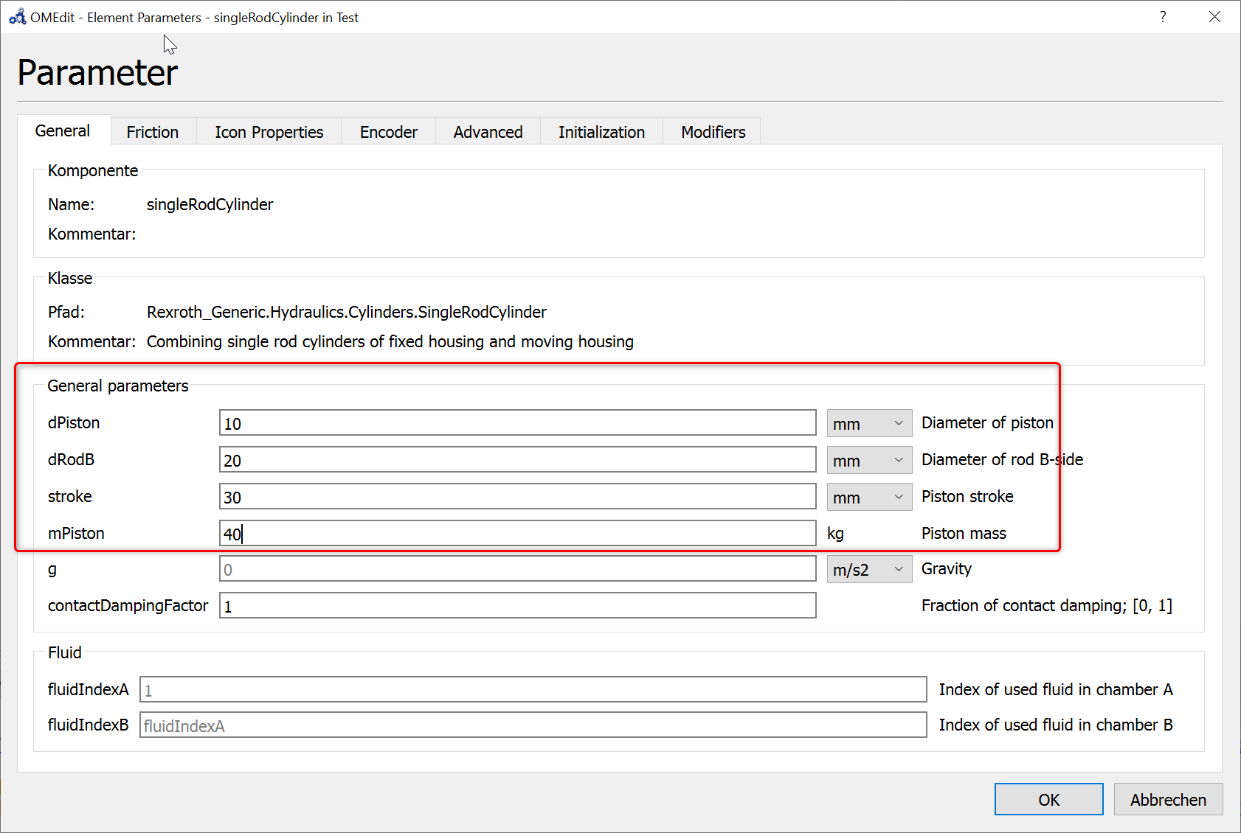Confirm parameters with the OK button

pos(1048,799)
